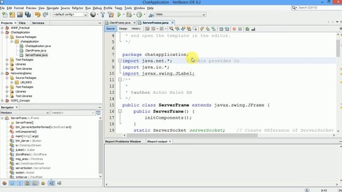The image size is (342, 192).
Task: Toggle Sort by Name in Navigator
Action: pyautogui.click(x=51, y=183)
